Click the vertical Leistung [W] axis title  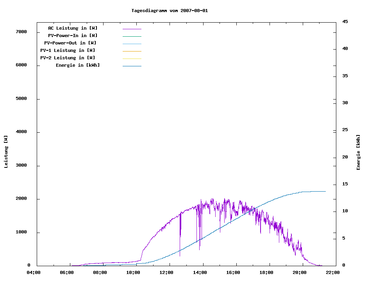pos(6,152)
